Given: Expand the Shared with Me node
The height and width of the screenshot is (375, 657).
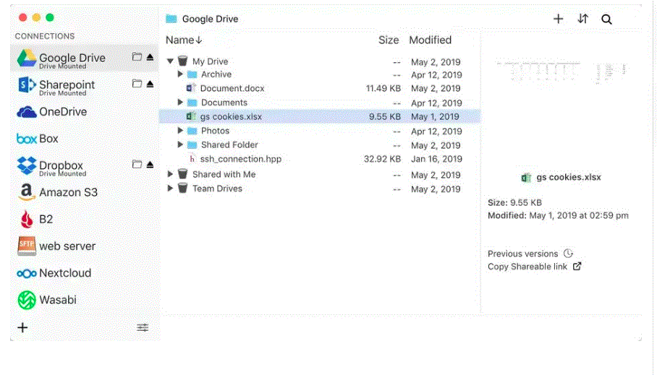Looking at the screenshot, I should click(x=170, y=174).
